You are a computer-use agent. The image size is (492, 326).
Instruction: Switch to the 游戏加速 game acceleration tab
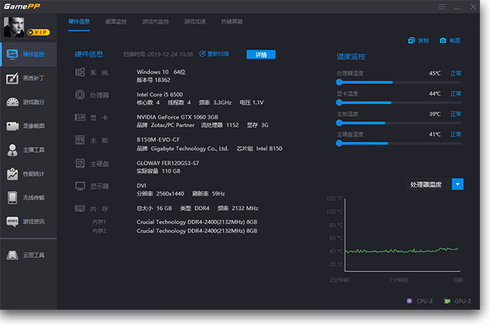click(x=195, y=22)
